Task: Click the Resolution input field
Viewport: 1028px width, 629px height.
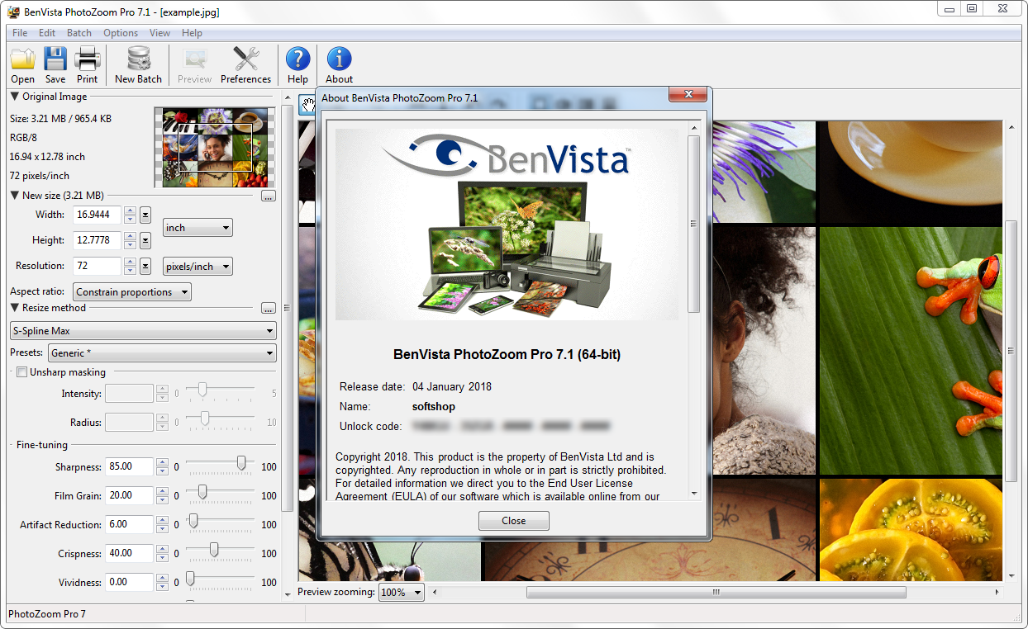Action: 98,266
